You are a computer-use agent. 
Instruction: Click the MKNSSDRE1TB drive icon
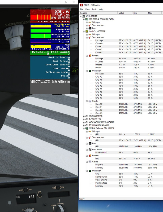tap(87, 116)
